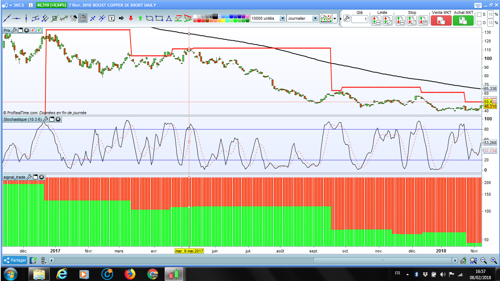Click the 37,739 stochastic signal label

(490, 151)
